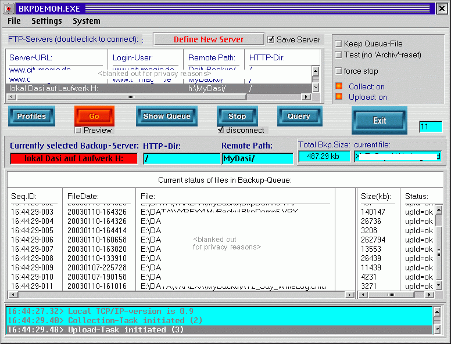
Task: Click file date 20030107-225728
Action: click(97, 267)
